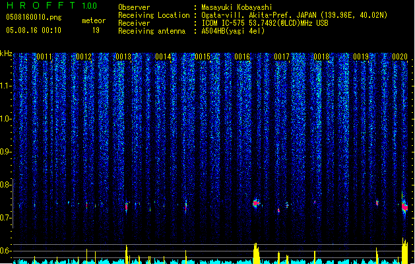Click the meteor count value 19
Screen dimensions: 415x264
point(96,30)
